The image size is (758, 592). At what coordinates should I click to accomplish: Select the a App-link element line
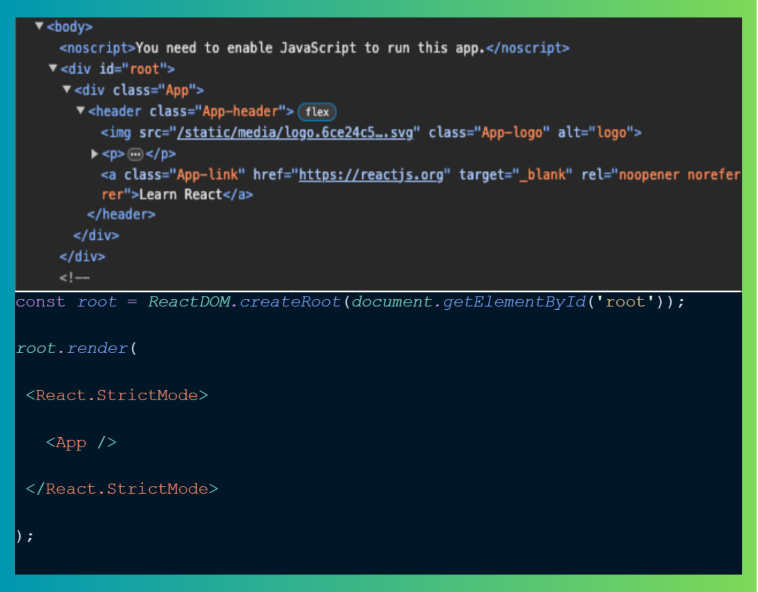click(x=420, y=184)
